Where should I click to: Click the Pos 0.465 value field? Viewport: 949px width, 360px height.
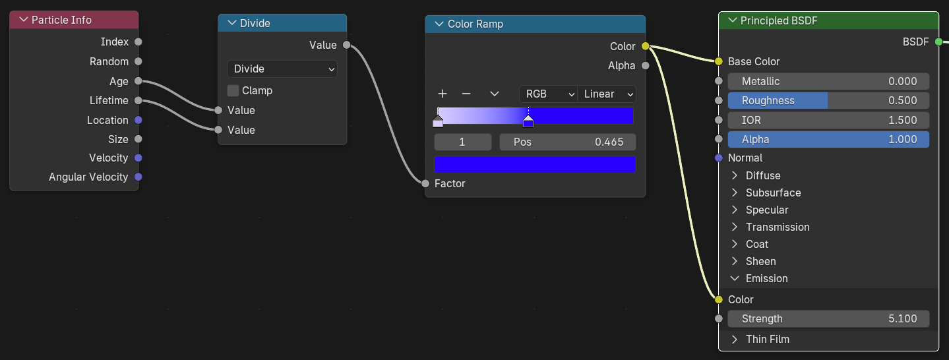click(x=568, y=142)
